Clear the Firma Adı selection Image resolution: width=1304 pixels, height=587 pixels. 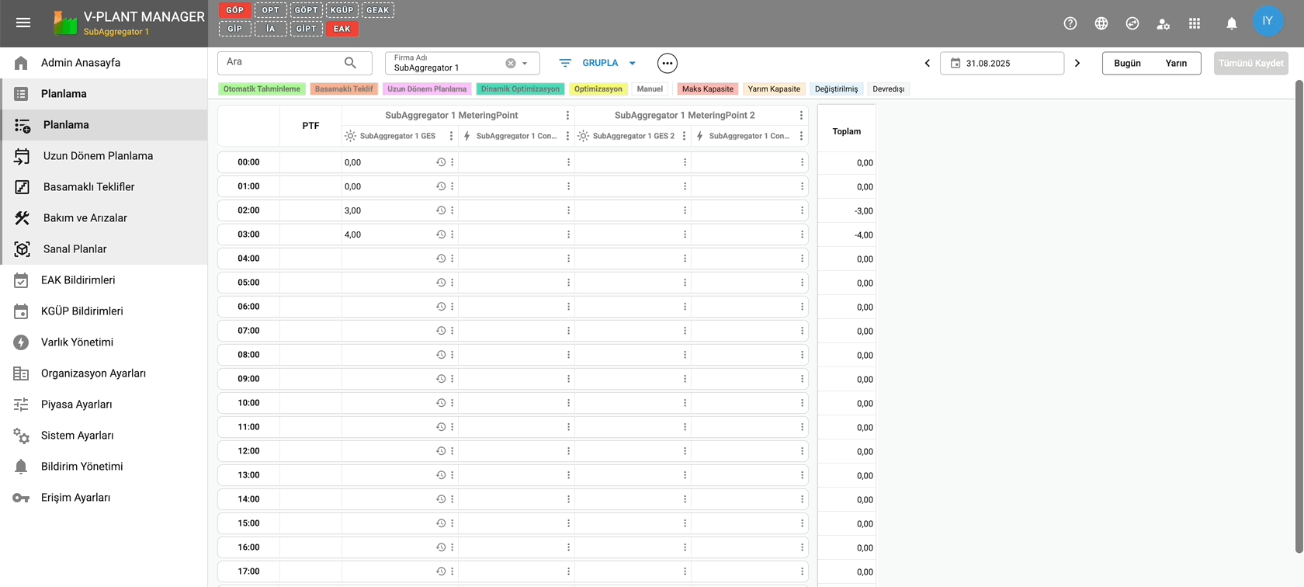coord(511,63)
